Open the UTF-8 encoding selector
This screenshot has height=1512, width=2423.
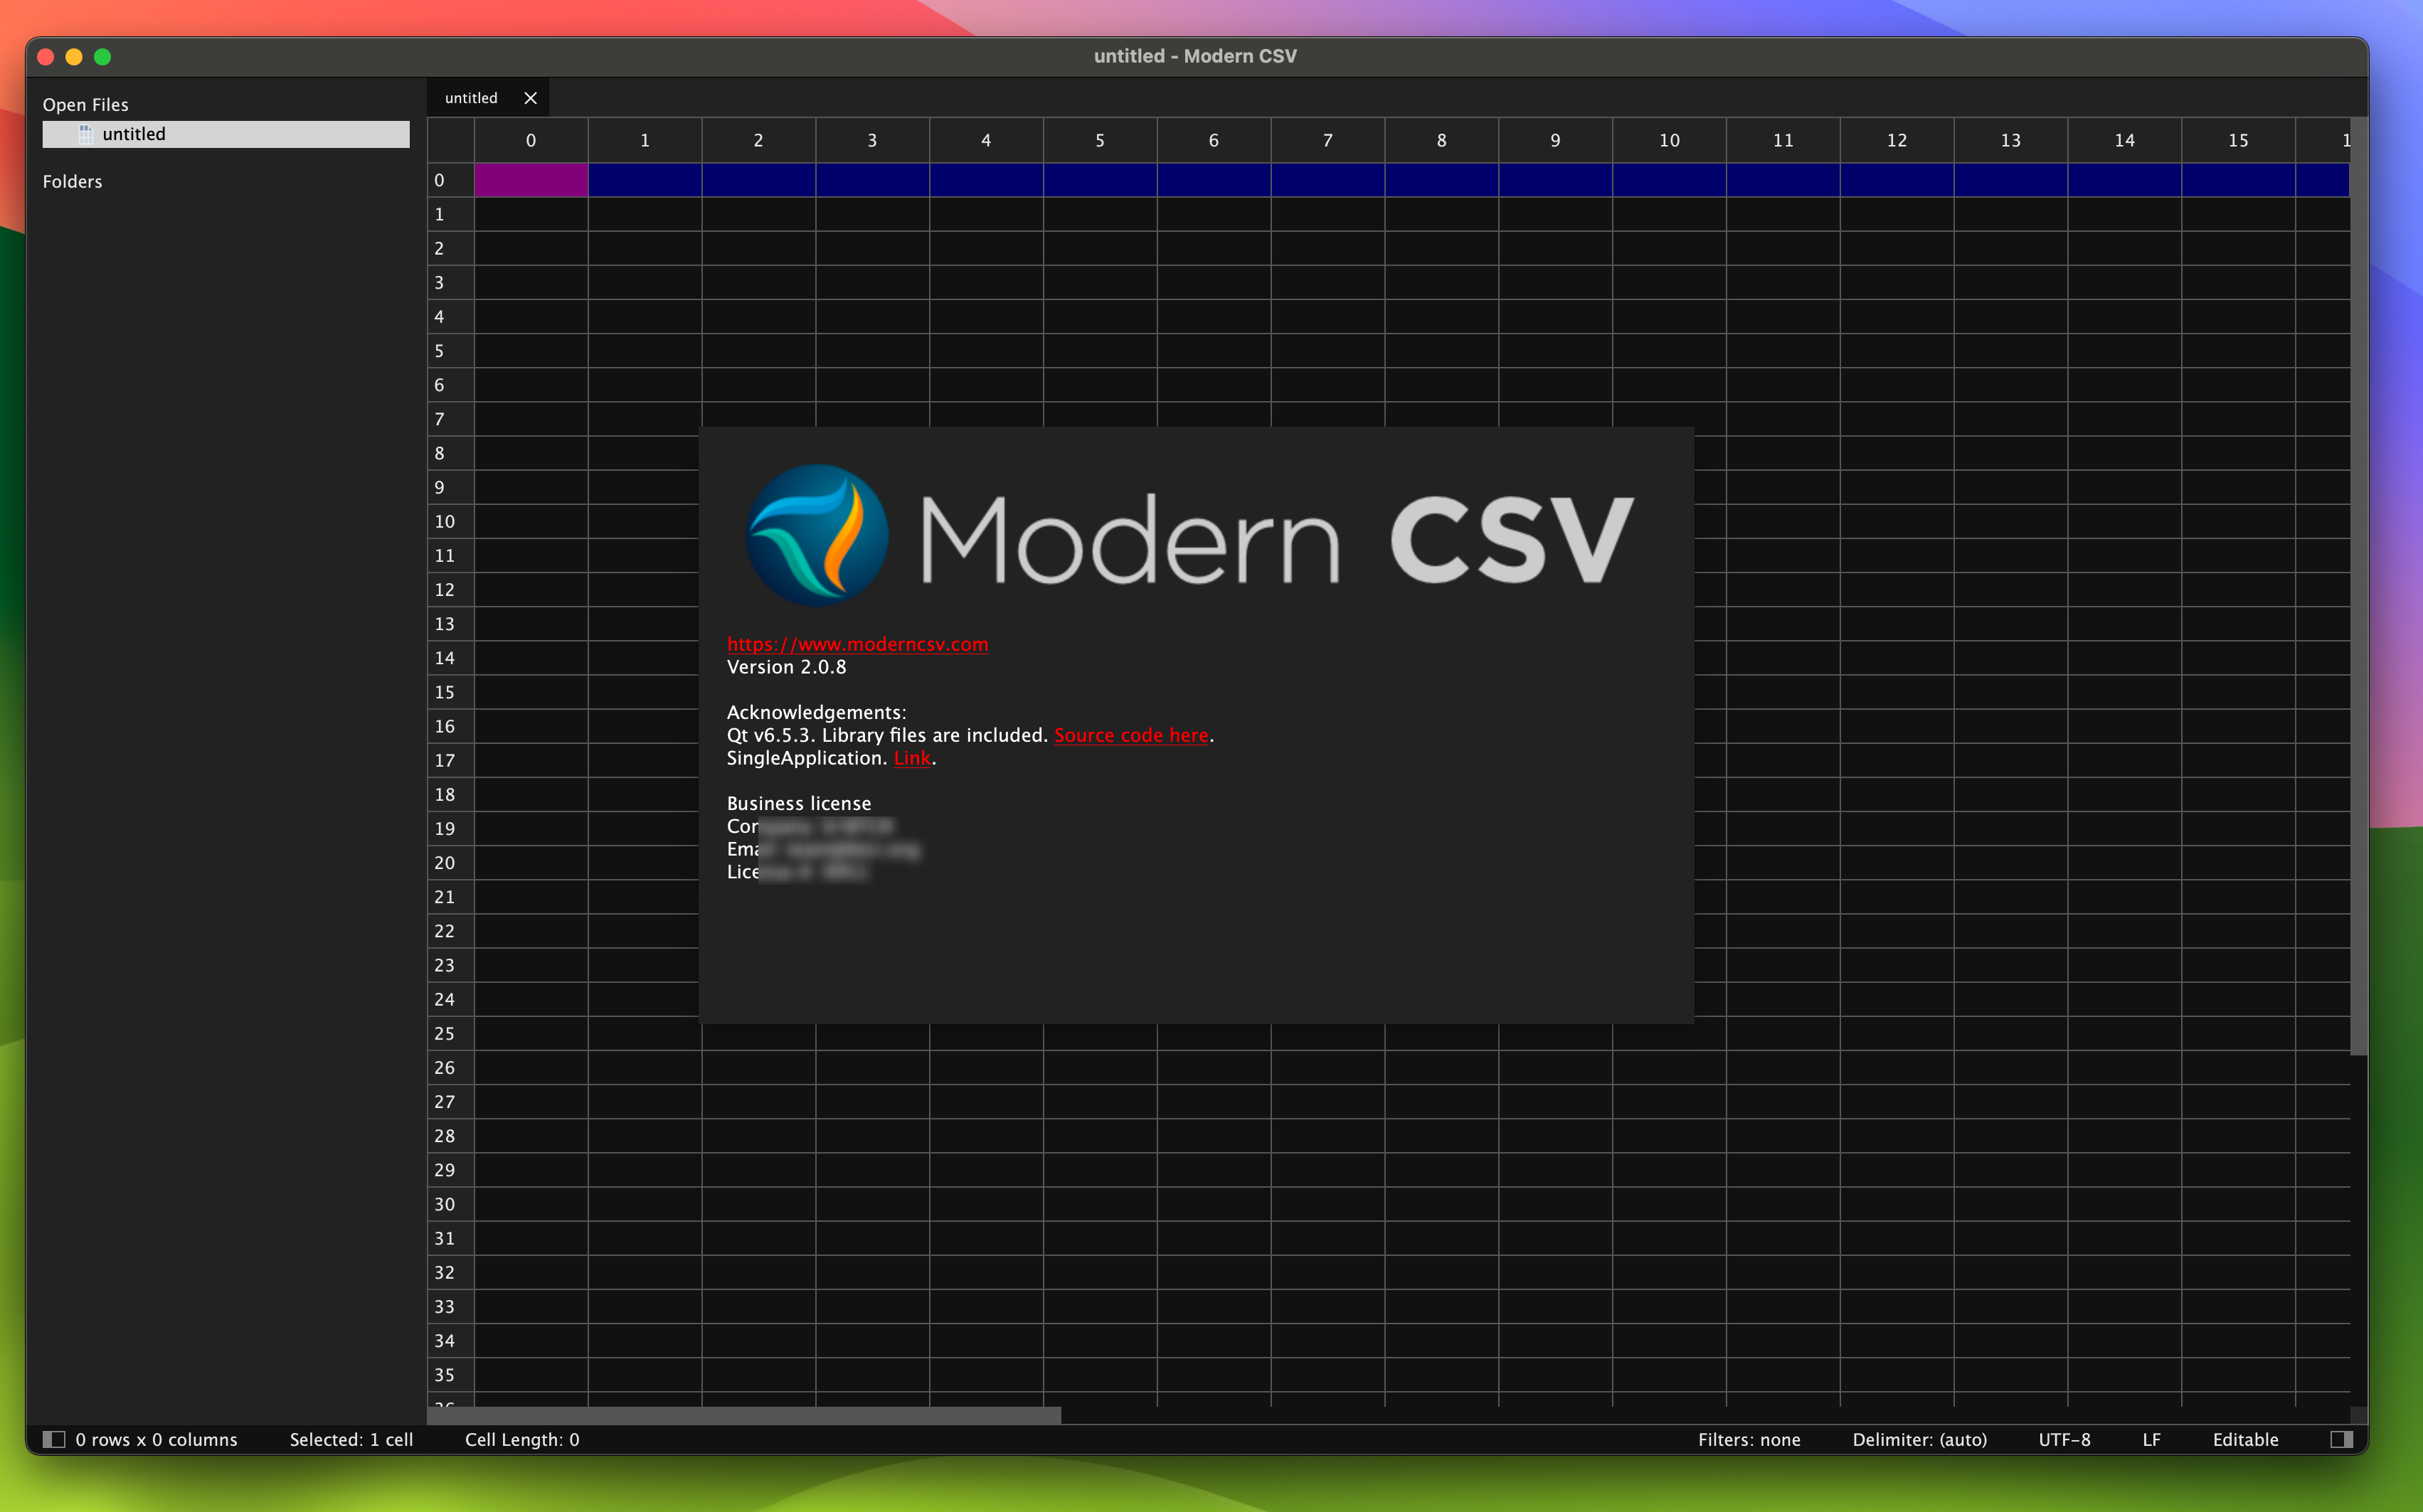2064,1439
